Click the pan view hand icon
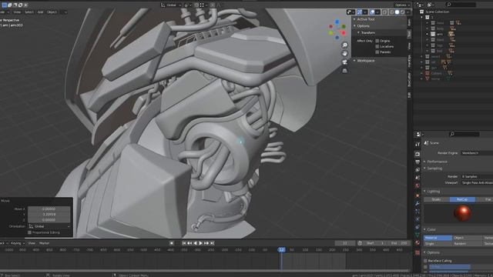The height and width of the screenshot is (277, 493). (x=345, y=53)
